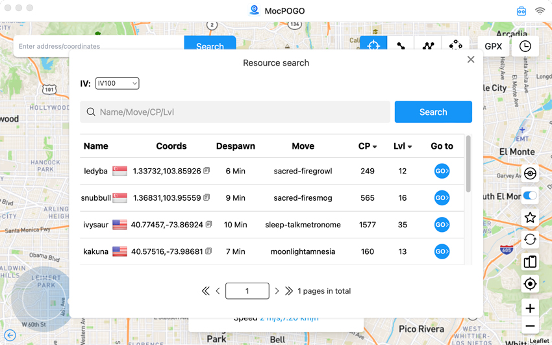Viewport: 552px width, 345px height.
Task: Close the Resource search dialog
Action: (471, 60)
